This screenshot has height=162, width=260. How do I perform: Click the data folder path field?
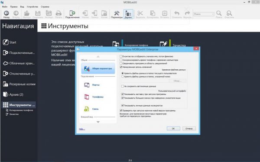pos(145,81)
